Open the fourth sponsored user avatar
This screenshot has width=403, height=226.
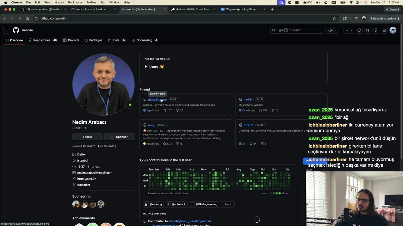point(101,204)
